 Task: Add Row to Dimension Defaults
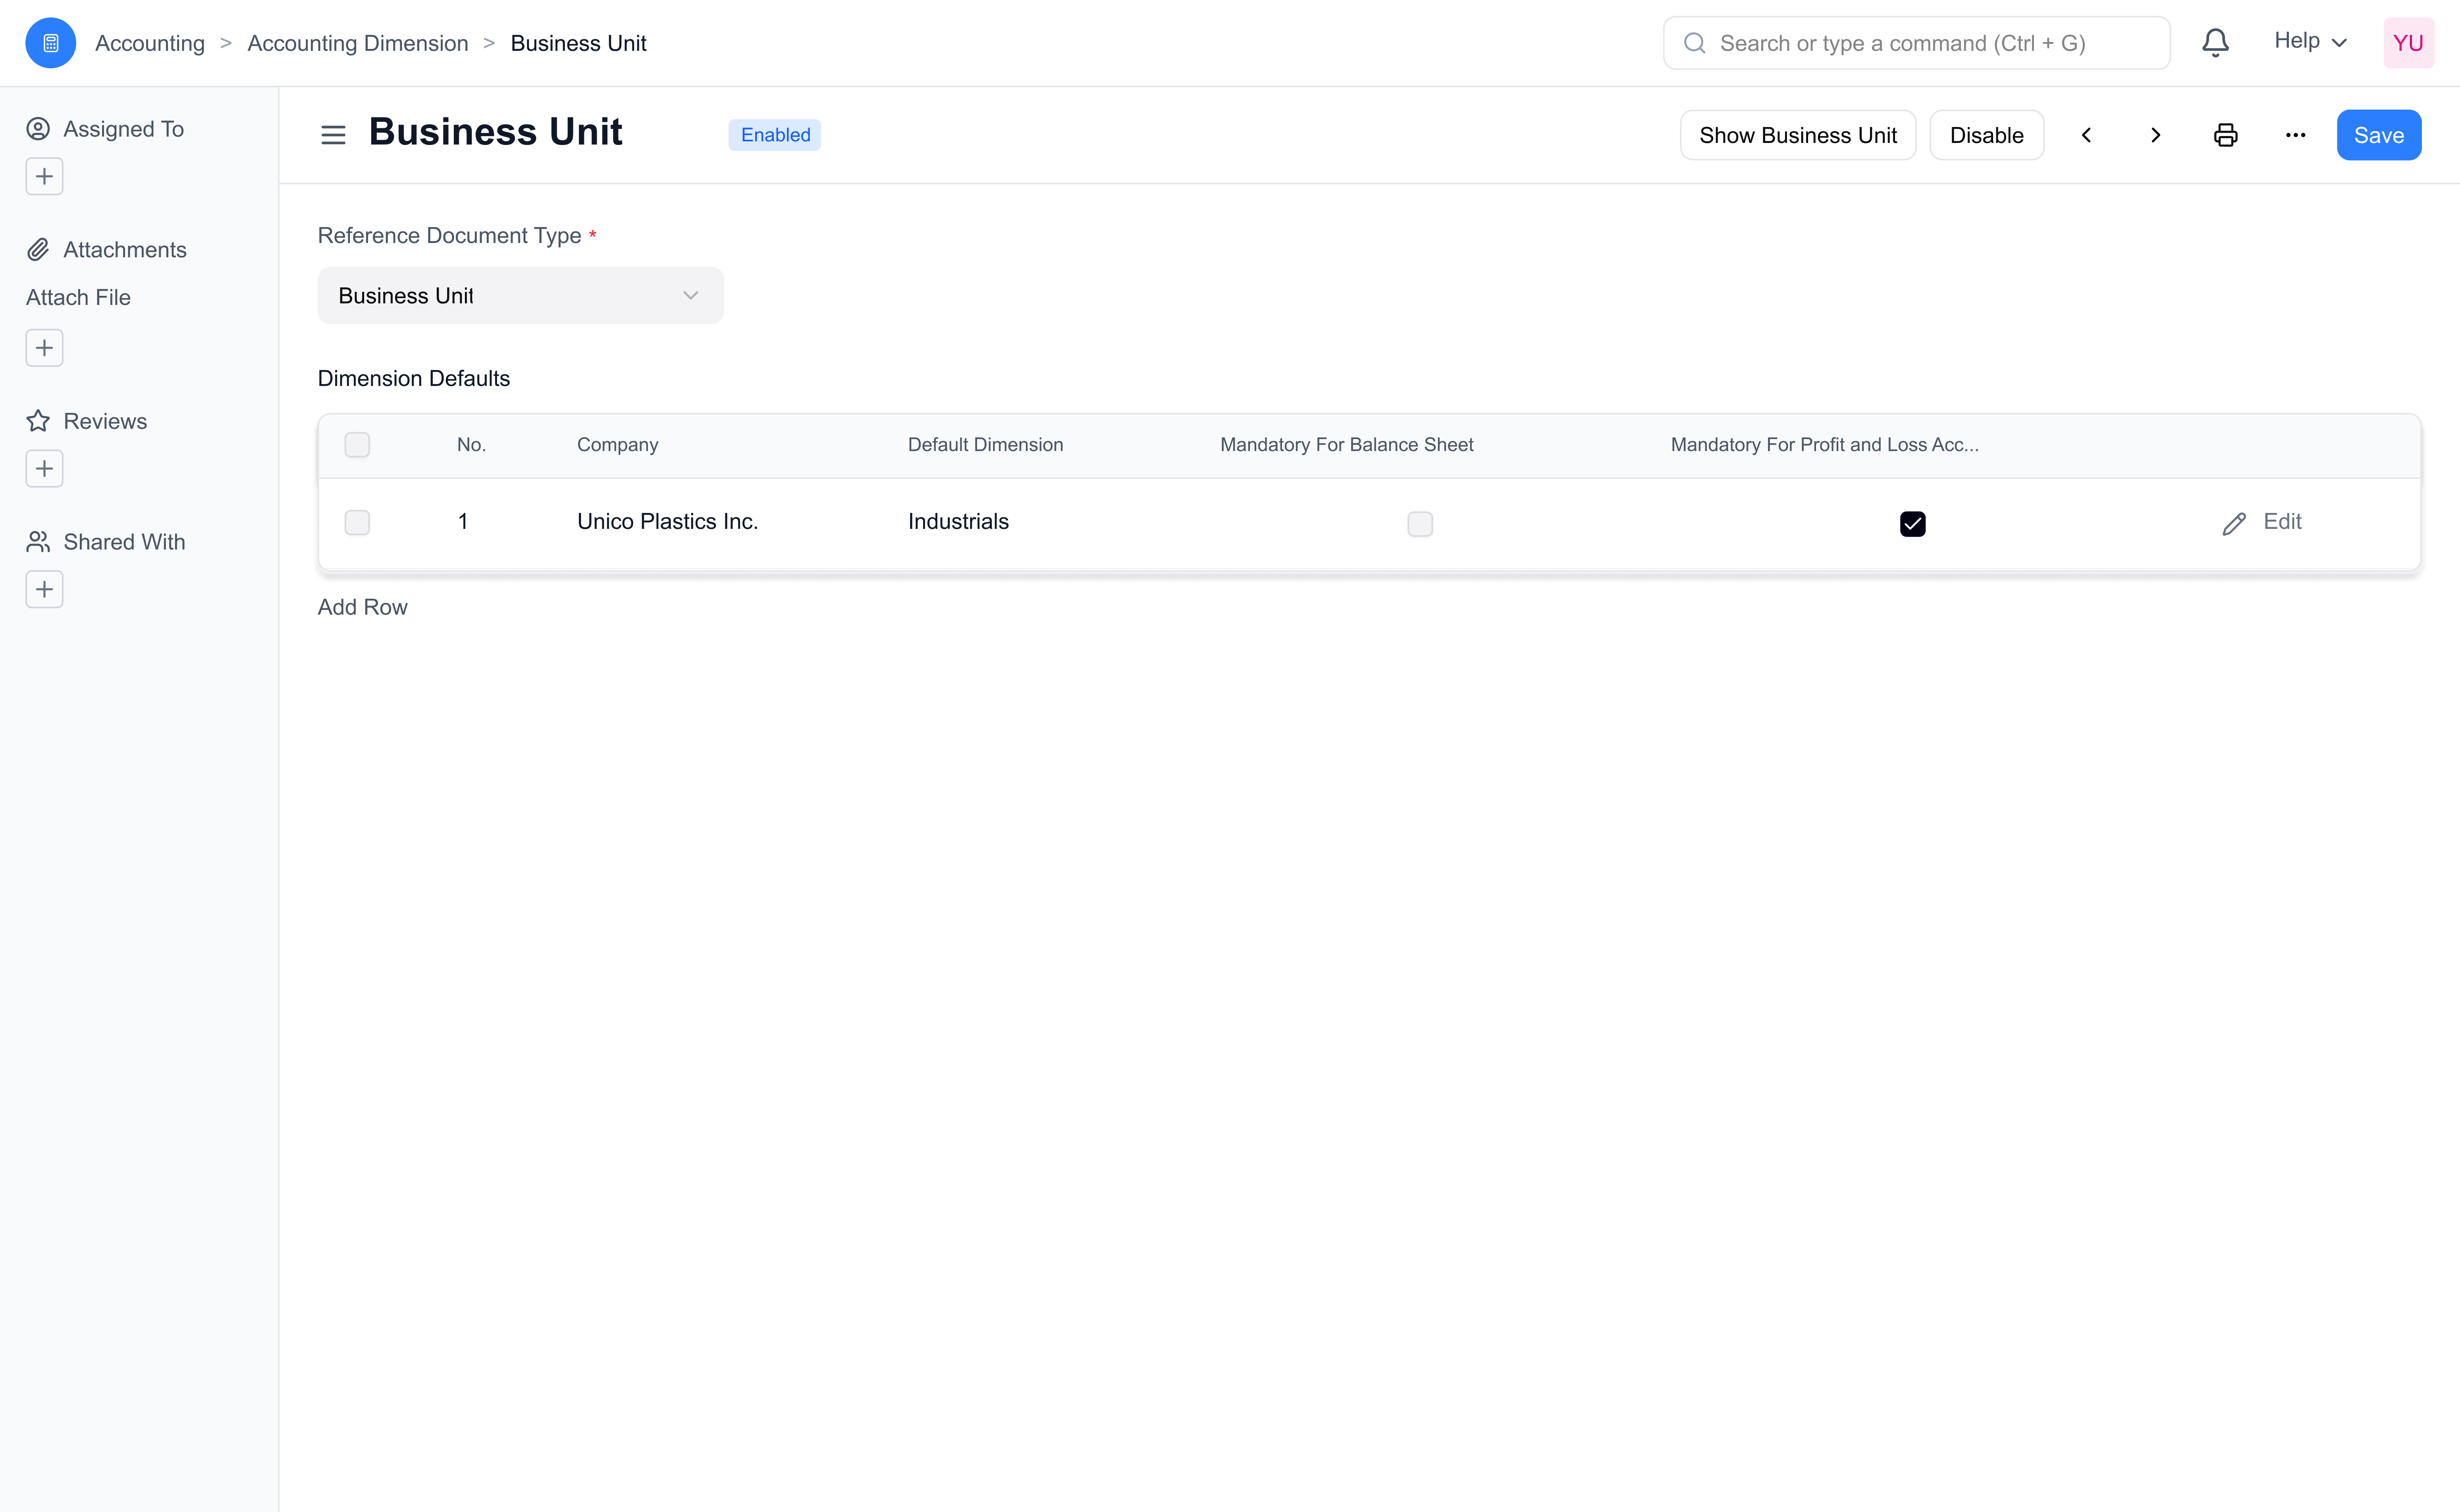pyautogui.click(x=362, y=607)
